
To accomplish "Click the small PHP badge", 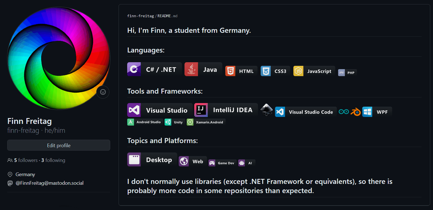I will click(347, 72).
